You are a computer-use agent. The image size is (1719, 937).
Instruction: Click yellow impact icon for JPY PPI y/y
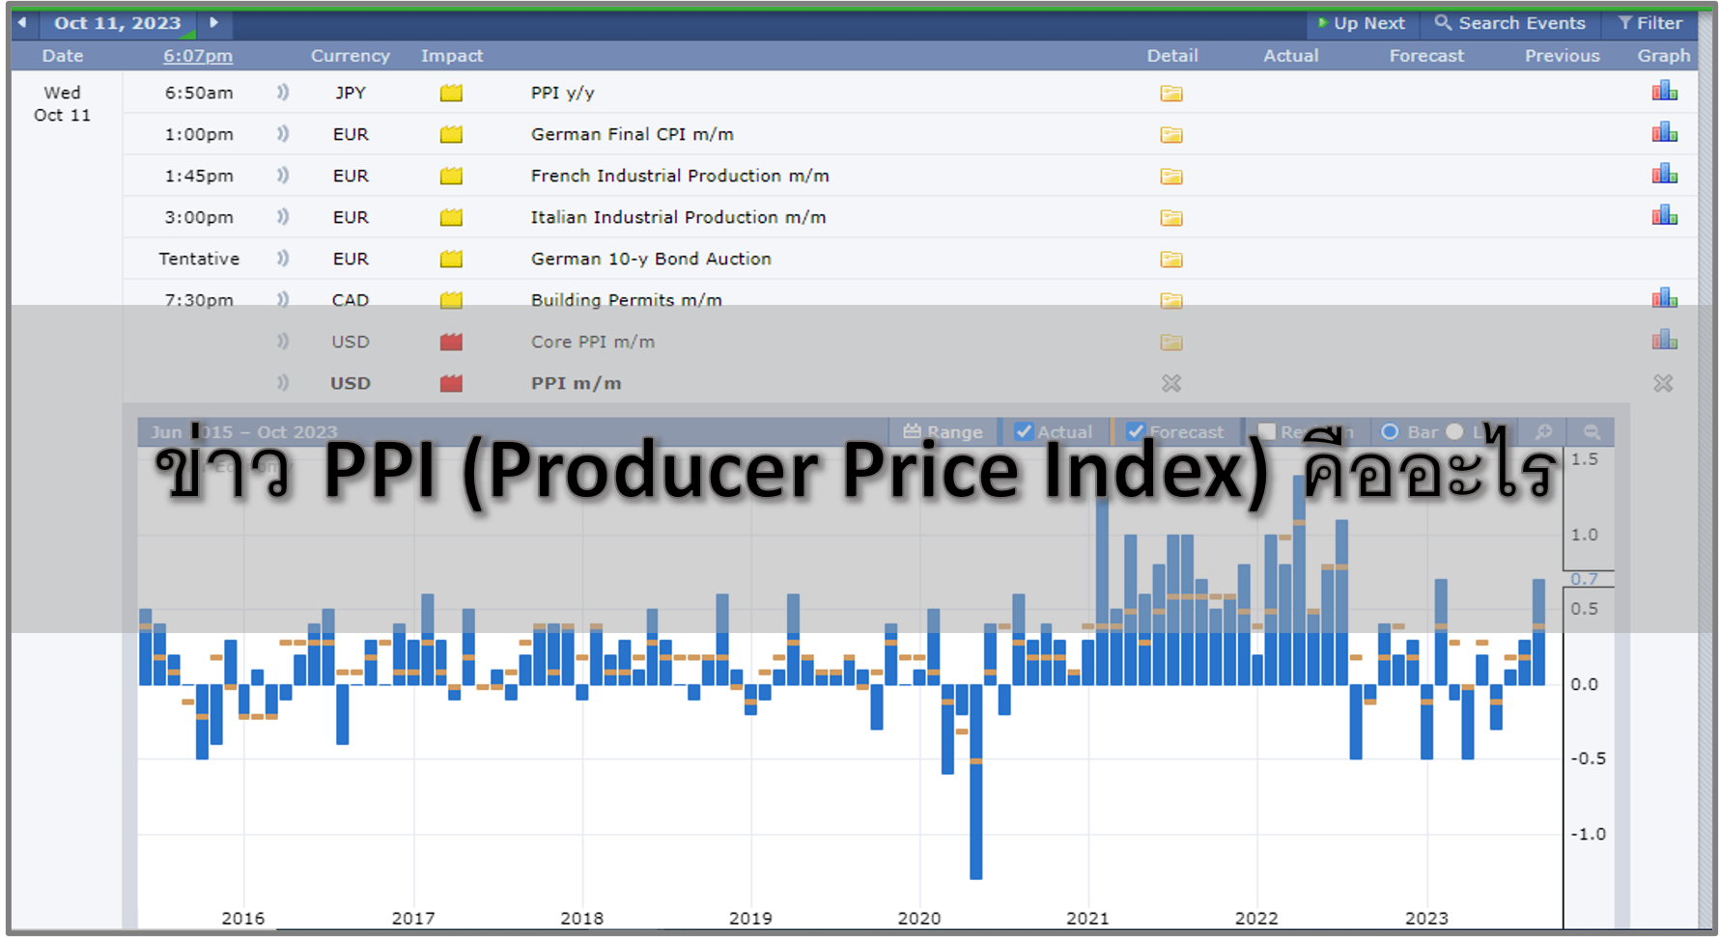tap(451, 93)
